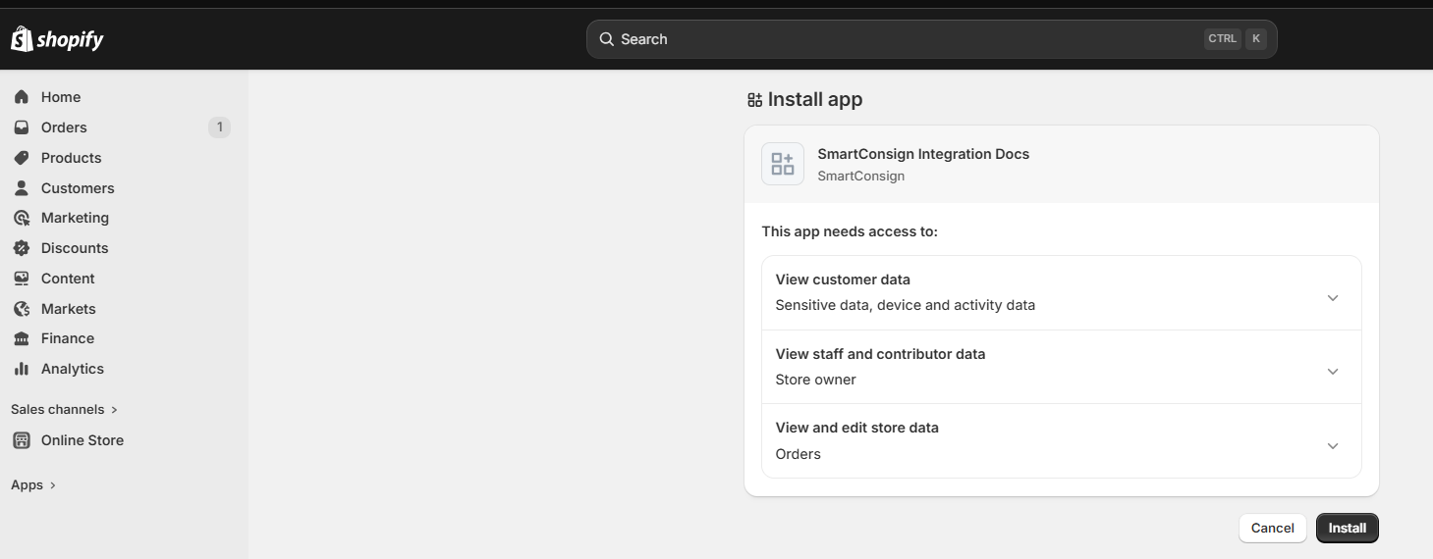
Task: Click "View staff and contributor data" title
Action: 880,354
